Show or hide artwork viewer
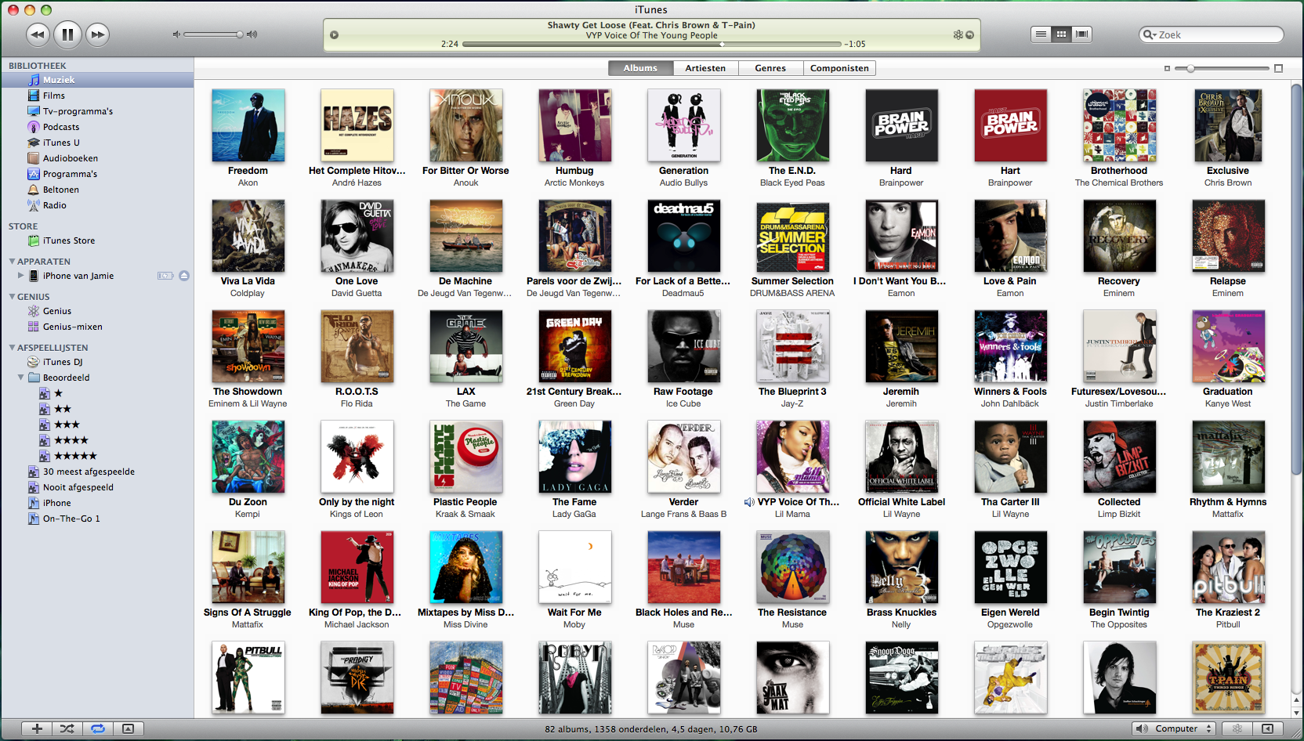This screenshot has width=1304, height=741. tap(128, 728)
